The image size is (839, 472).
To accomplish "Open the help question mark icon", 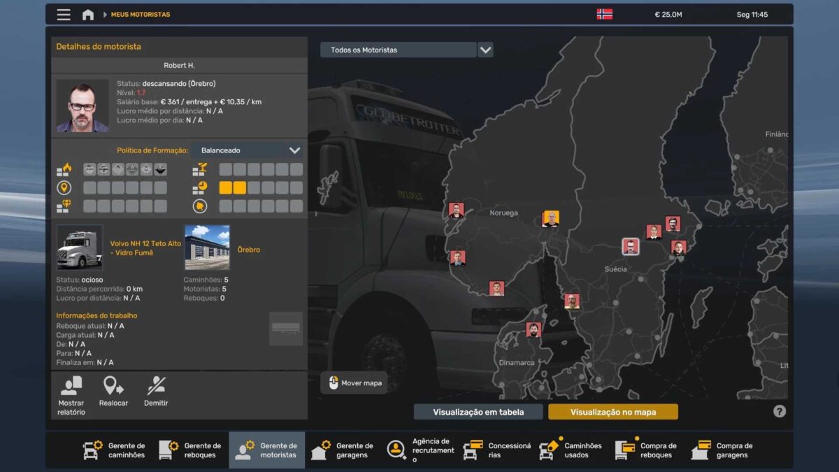I will [x=780, y=411].
